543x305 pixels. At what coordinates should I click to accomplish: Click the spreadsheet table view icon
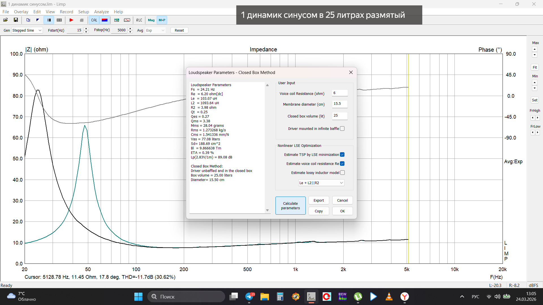[x=59, y=20]
